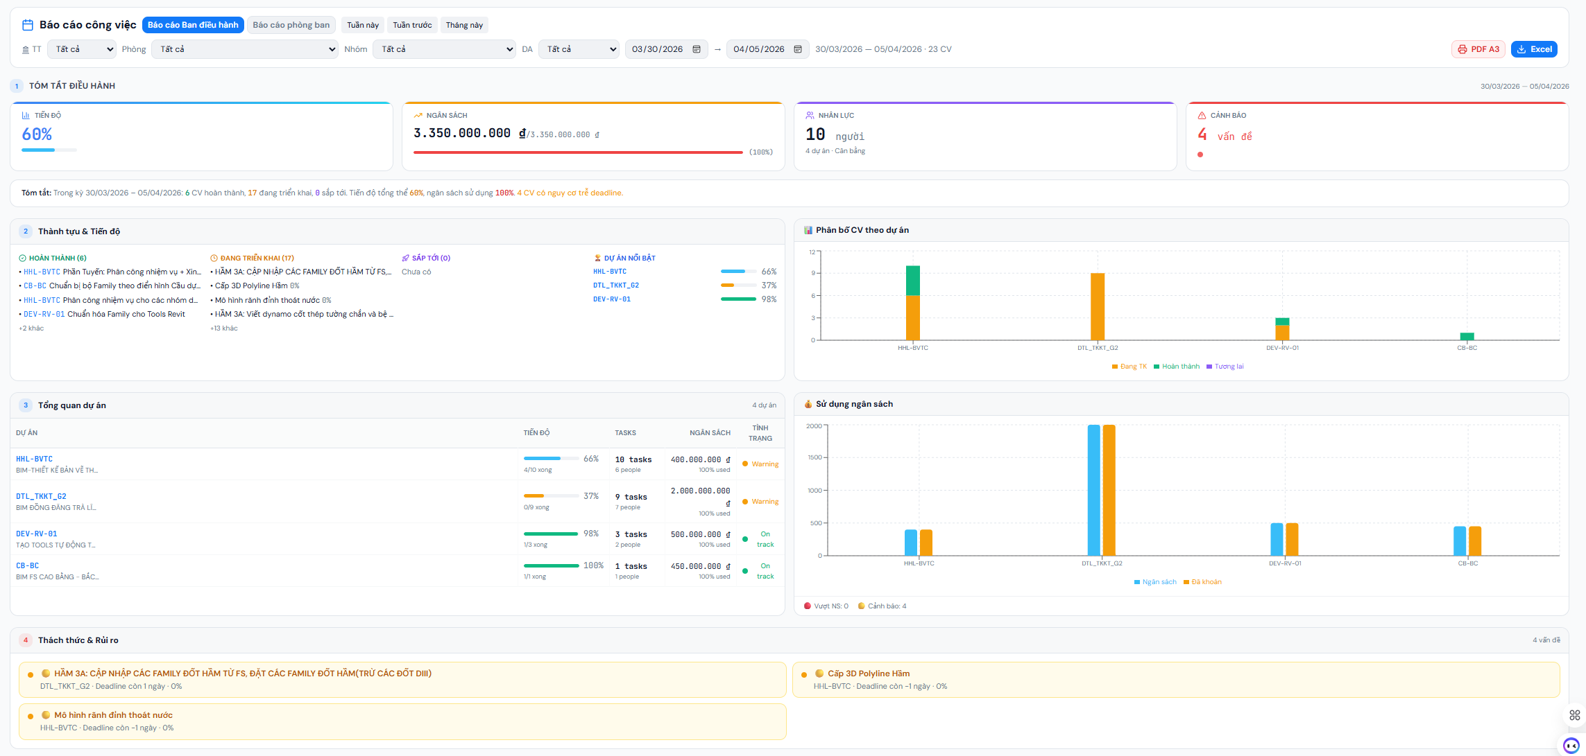
Task: Click the grid apps icon at bottom right
Action: click(x=1574, y=715)
